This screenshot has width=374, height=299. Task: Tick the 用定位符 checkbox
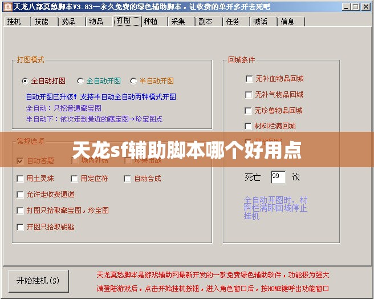pos(74,179)
